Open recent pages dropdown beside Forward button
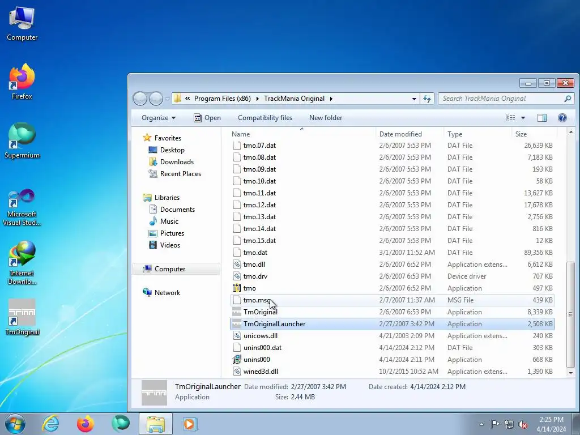This screenshot has width=580, height=435. [168, 99]
